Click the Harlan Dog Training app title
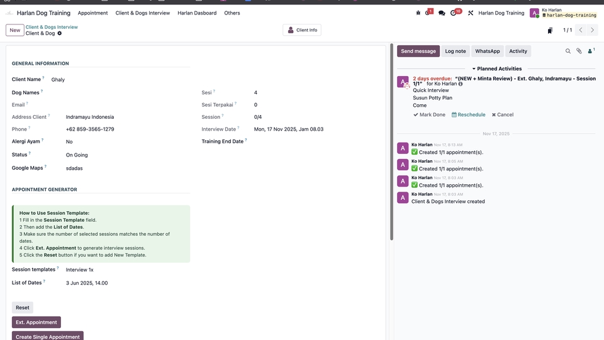The width and height of the screenshot is (604, 340). [x=43, y=13]
